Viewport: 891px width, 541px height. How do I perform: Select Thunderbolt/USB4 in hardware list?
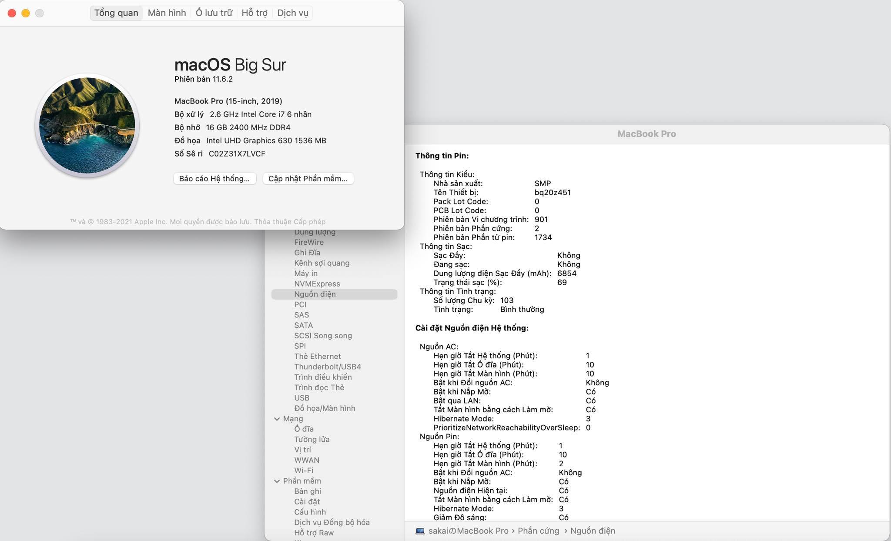[327, 367]
